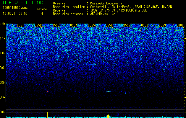Viewport: 186px width, 118px height.
Task: Click the date stamp 10.05.11 05:50
Action: click(x=15, y=14)
